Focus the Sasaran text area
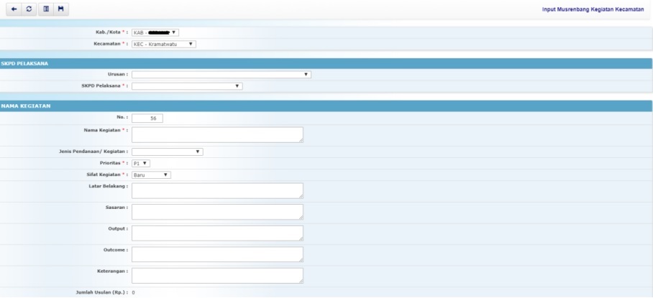 [x=216, y=211]
